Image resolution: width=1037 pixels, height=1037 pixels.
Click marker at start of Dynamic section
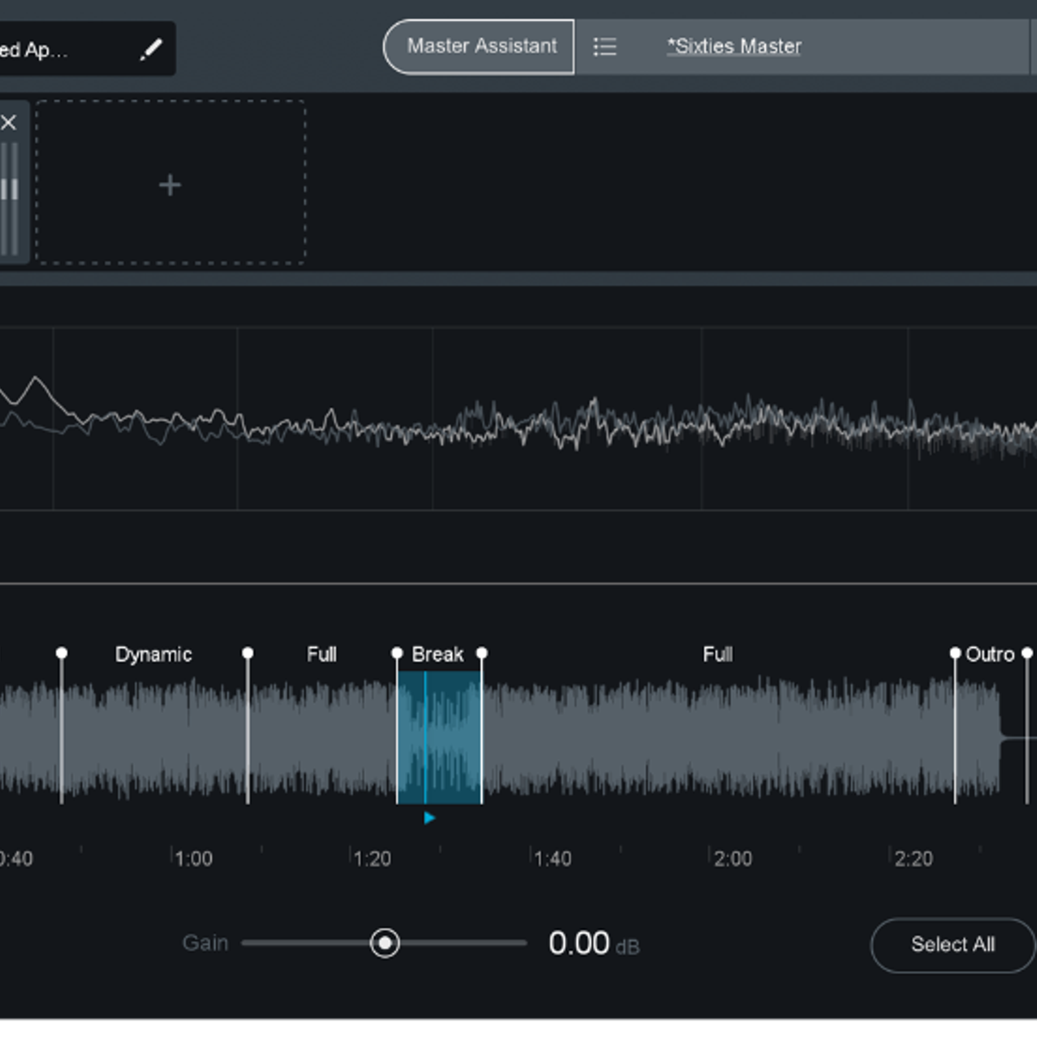point(62,653)
